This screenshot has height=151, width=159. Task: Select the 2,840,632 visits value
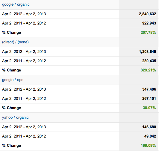[147, 14]
